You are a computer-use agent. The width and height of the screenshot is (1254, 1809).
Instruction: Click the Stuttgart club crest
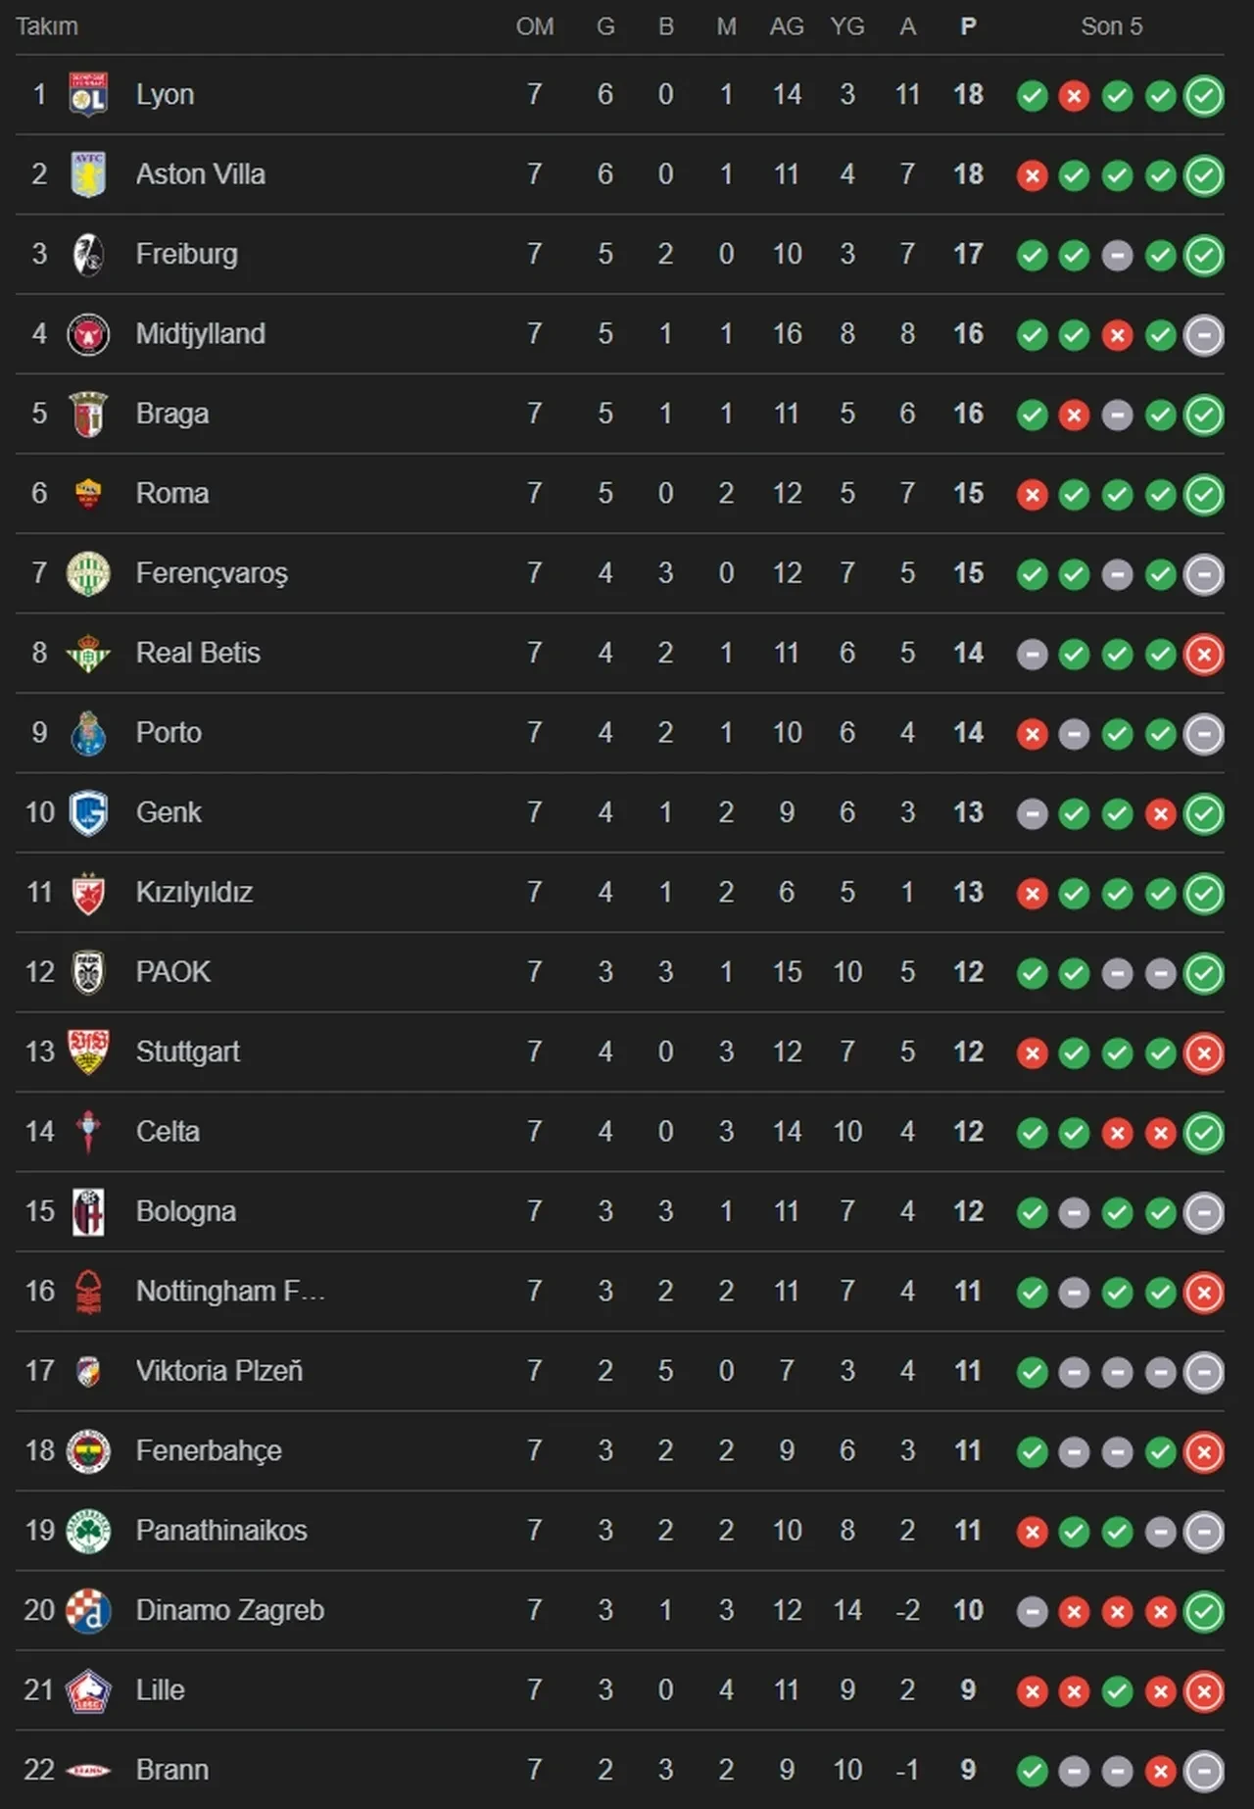88,1052
